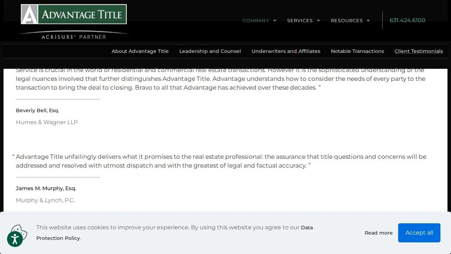The width and height of the screenshot is (451, 254).
Task: Click the Acrisure Partner tagline
Action: [x=74, y=37]
